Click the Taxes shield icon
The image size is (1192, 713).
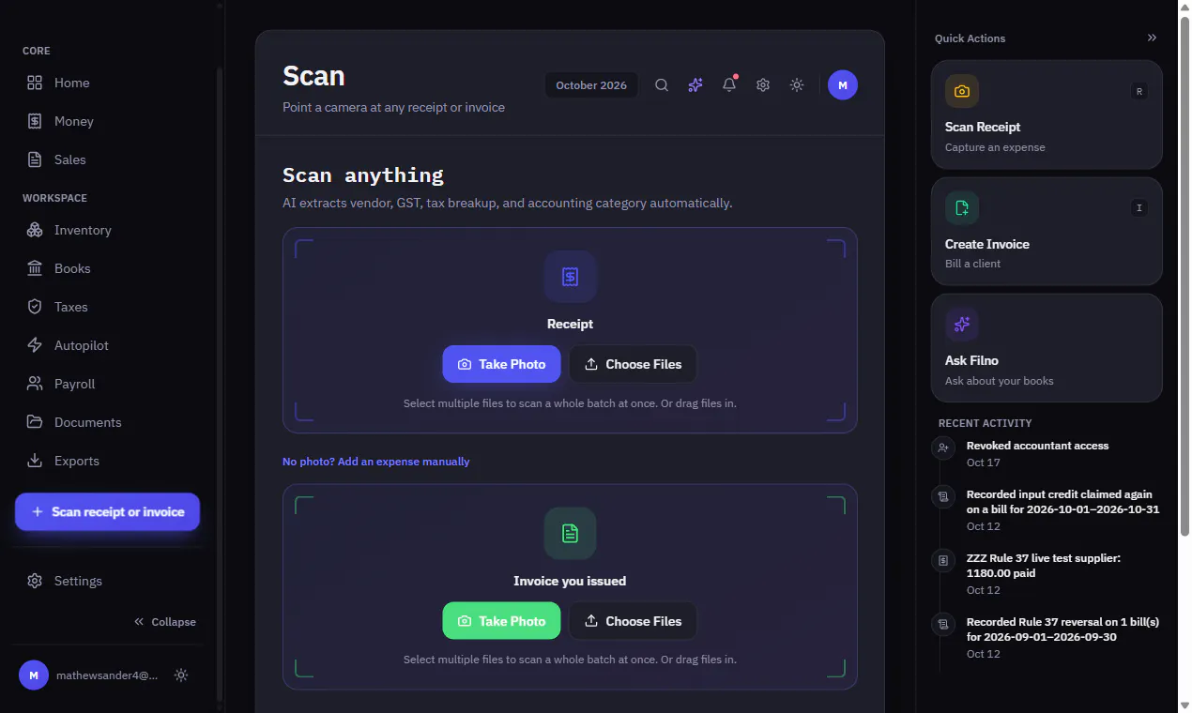[x=35, y=307]
